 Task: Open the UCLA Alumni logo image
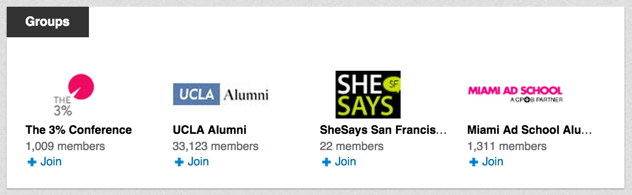(x=221, y=95)
